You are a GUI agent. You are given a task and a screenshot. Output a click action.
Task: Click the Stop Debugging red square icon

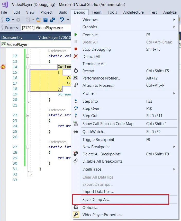click(76, 49)
